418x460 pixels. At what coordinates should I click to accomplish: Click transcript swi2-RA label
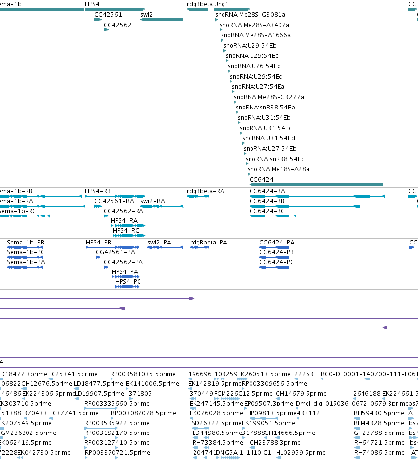point(153,201)
